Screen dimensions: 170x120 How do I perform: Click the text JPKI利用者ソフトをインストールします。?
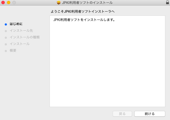pos(84,20)
